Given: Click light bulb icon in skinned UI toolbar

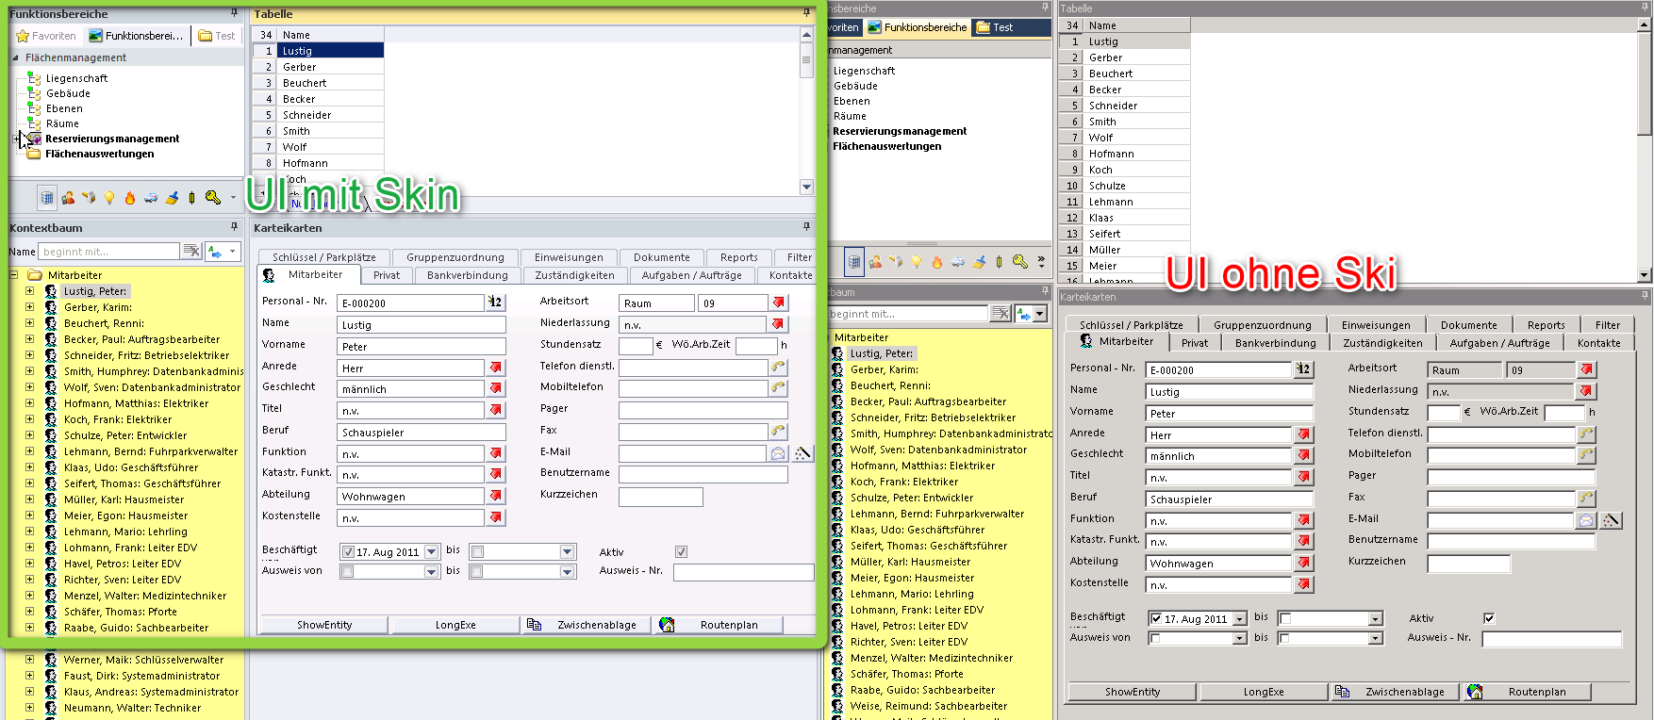Looking at the screenshot, I should 109,198.
